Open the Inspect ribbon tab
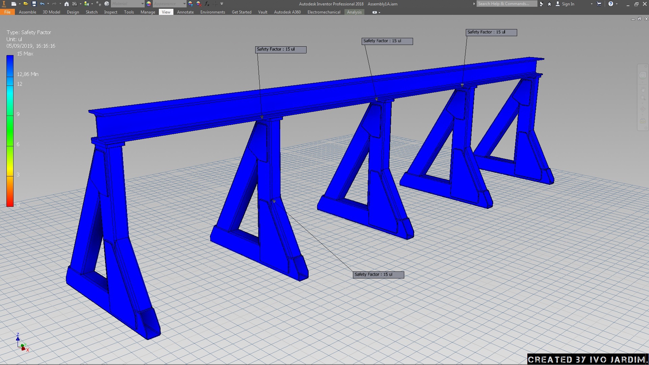The width and height of the screenshot is (649, 365). pos(111,12)
